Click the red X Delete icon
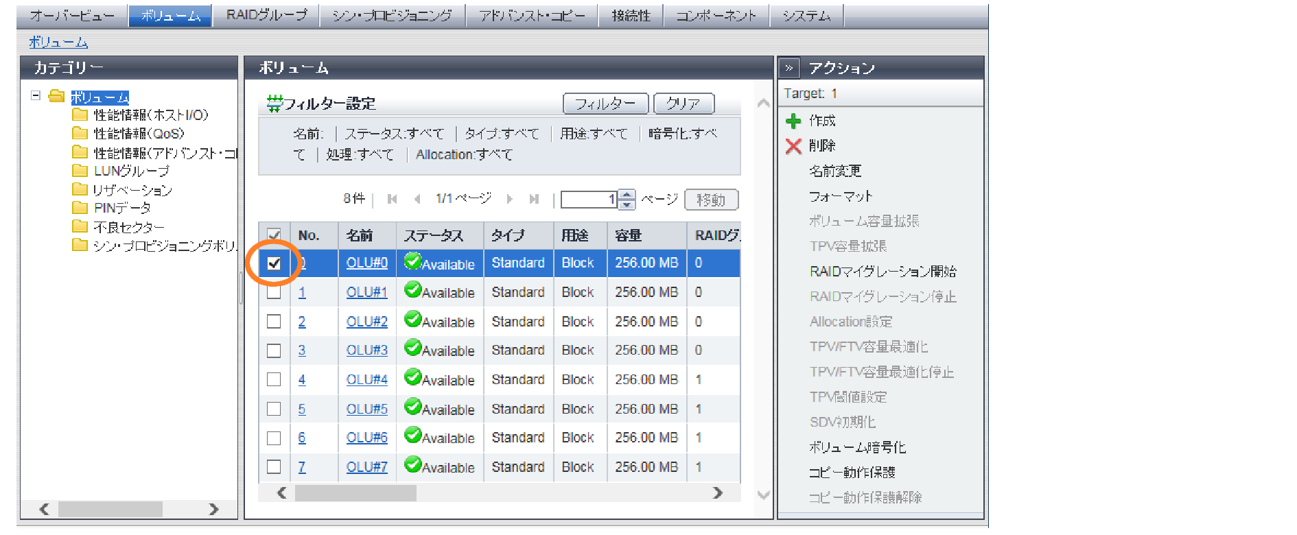1297x535 pixels. point(793,146)
